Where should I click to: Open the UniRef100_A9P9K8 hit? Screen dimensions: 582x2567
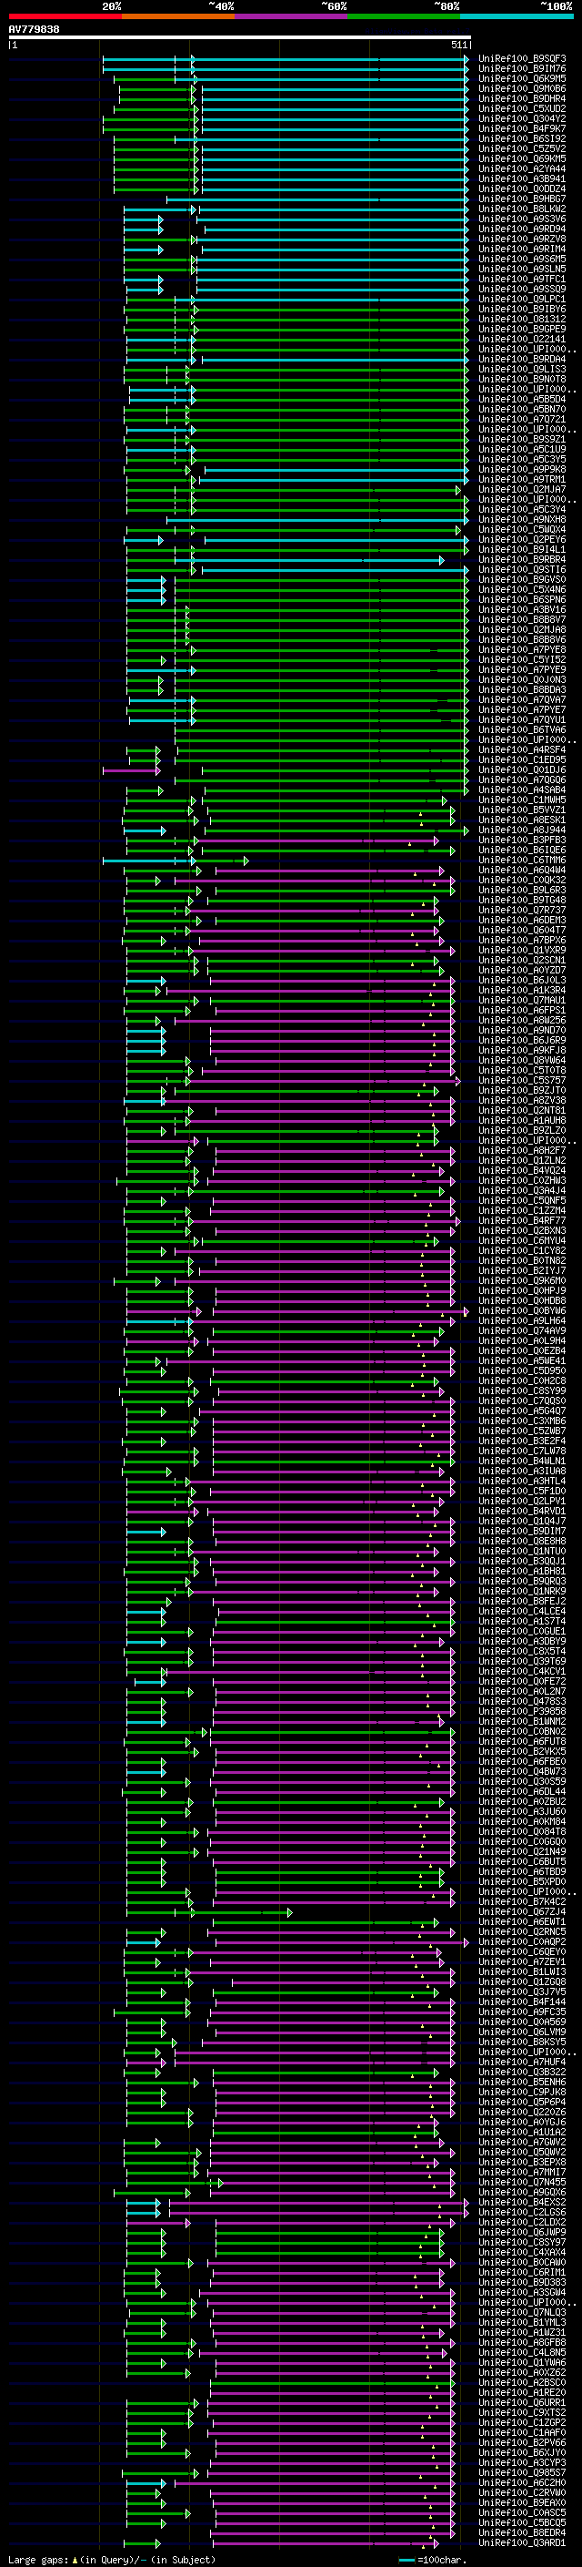point(522,469)
